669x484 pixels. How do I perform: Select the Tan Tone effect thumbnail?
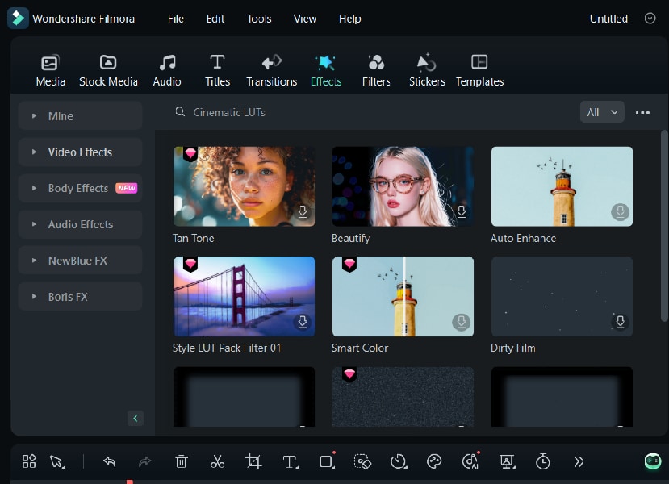pyautogui.click(x=244, y=186)
